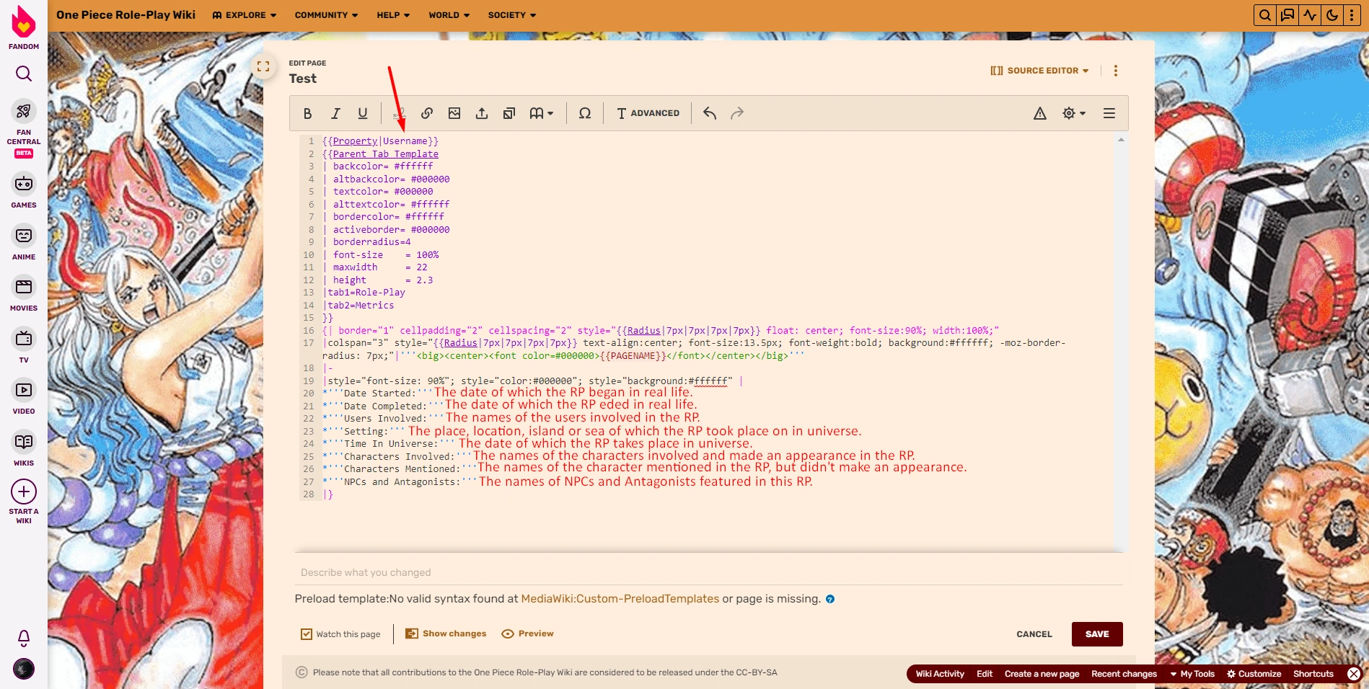Open the edit notices warning icon
The height and width of the screenshot is (689, 1369).
(x=1040, y=113)
